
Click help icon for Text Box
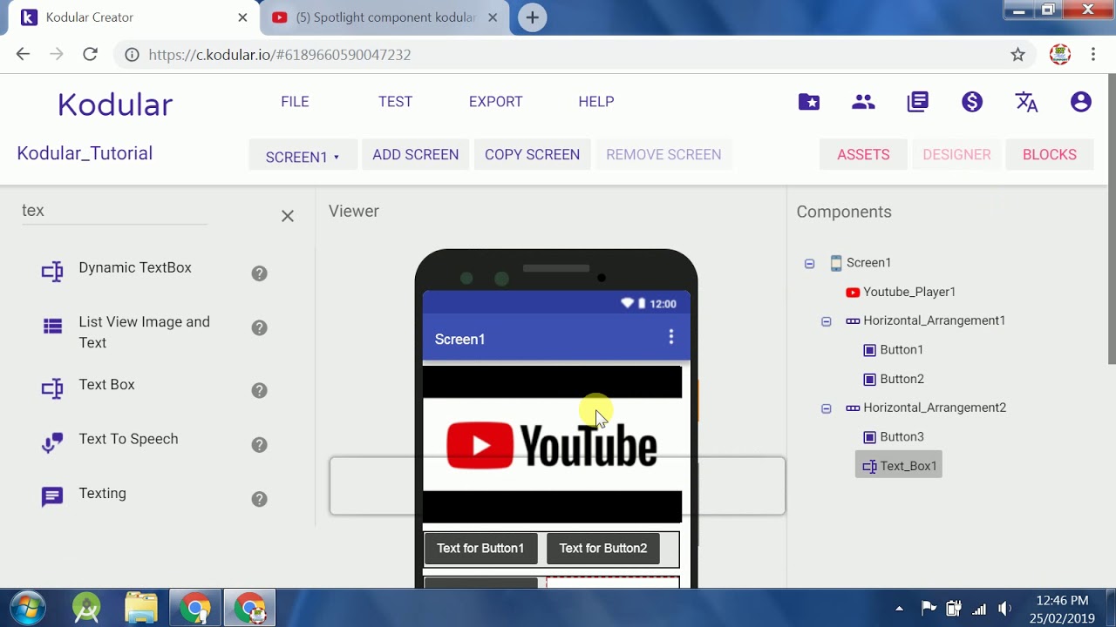259,390
